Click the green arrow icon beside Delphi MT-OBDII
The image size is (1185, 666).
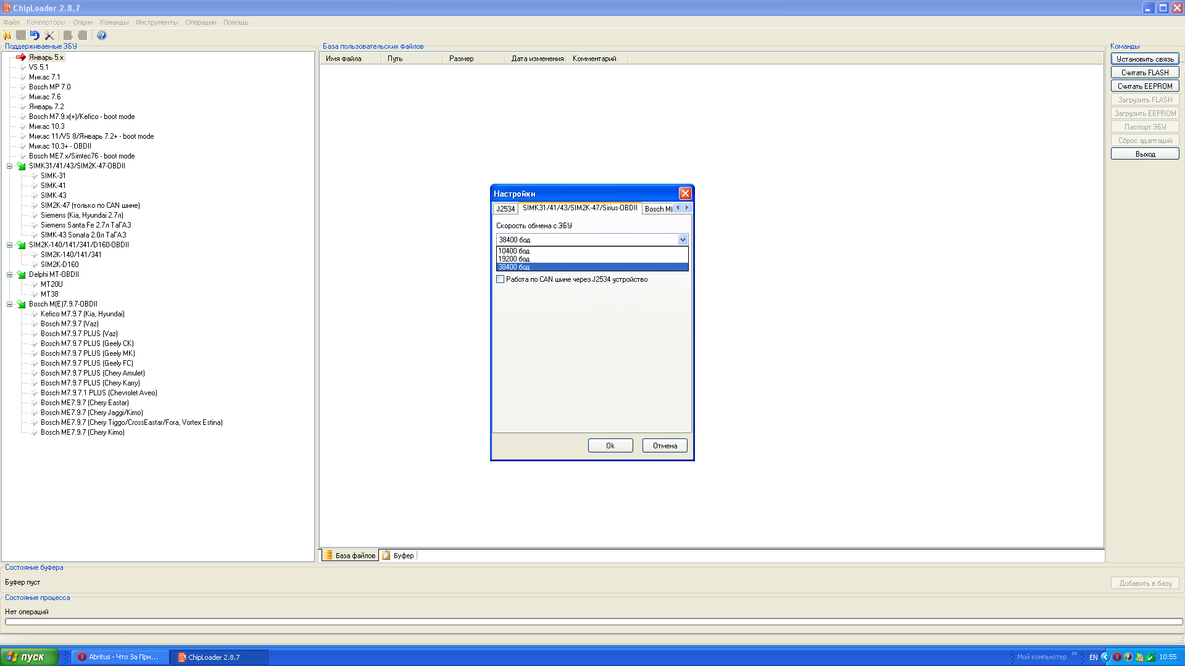point(22,275)
